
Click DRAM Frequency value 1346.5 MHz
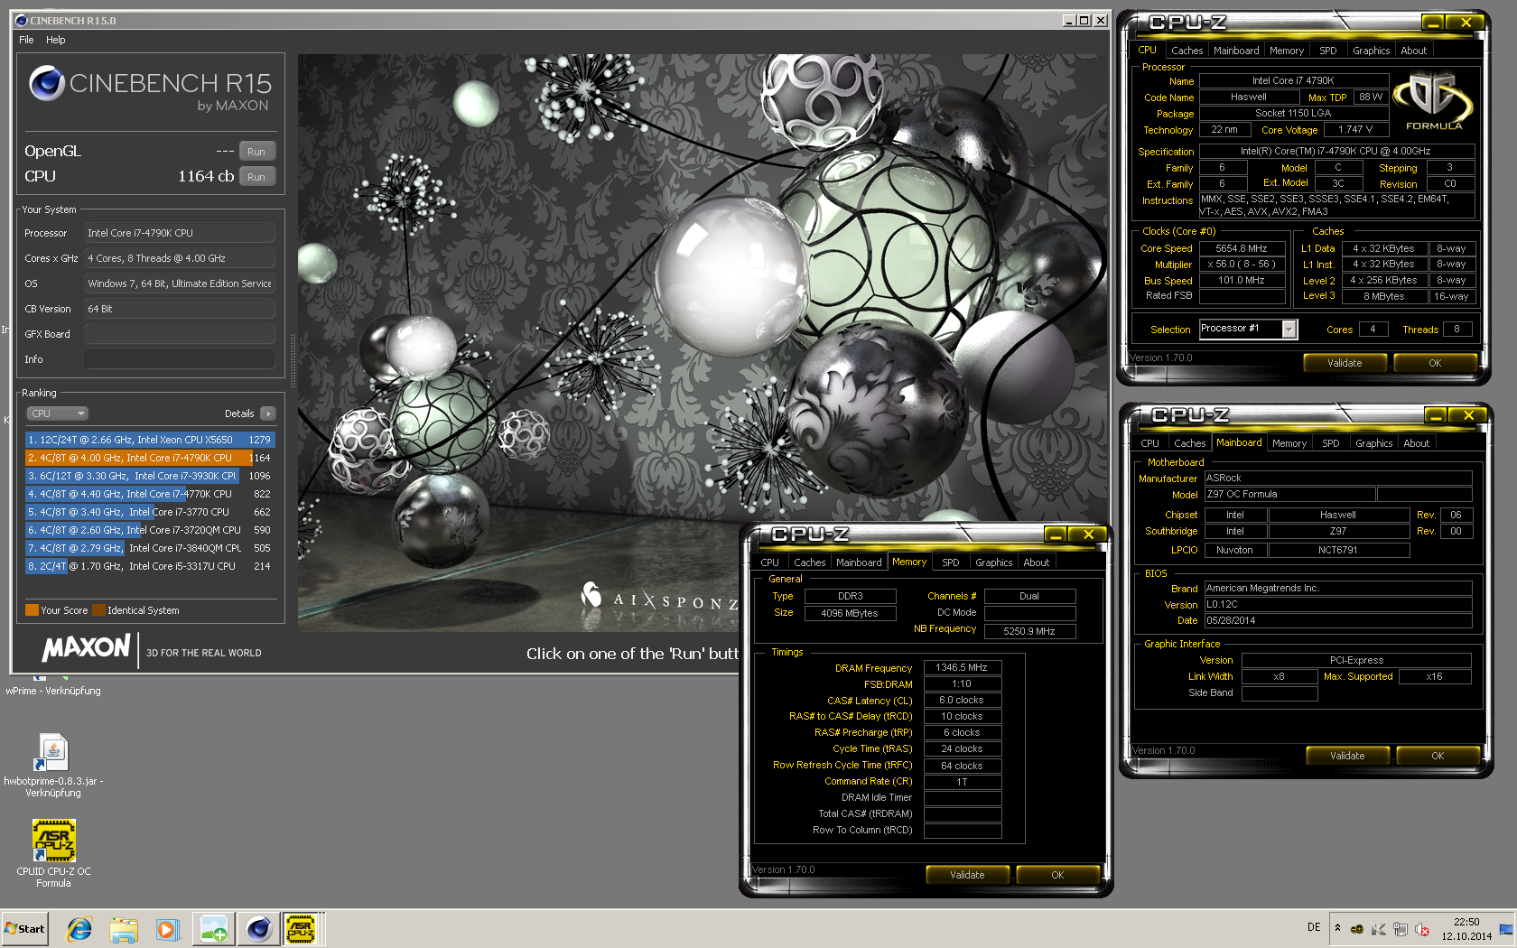click(x=962, y=668)
